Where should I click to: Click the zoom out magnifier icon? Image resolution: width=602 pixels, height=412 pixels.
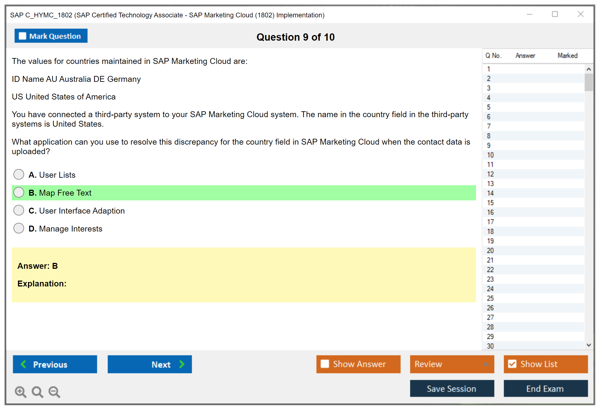[x=54, y=392]
